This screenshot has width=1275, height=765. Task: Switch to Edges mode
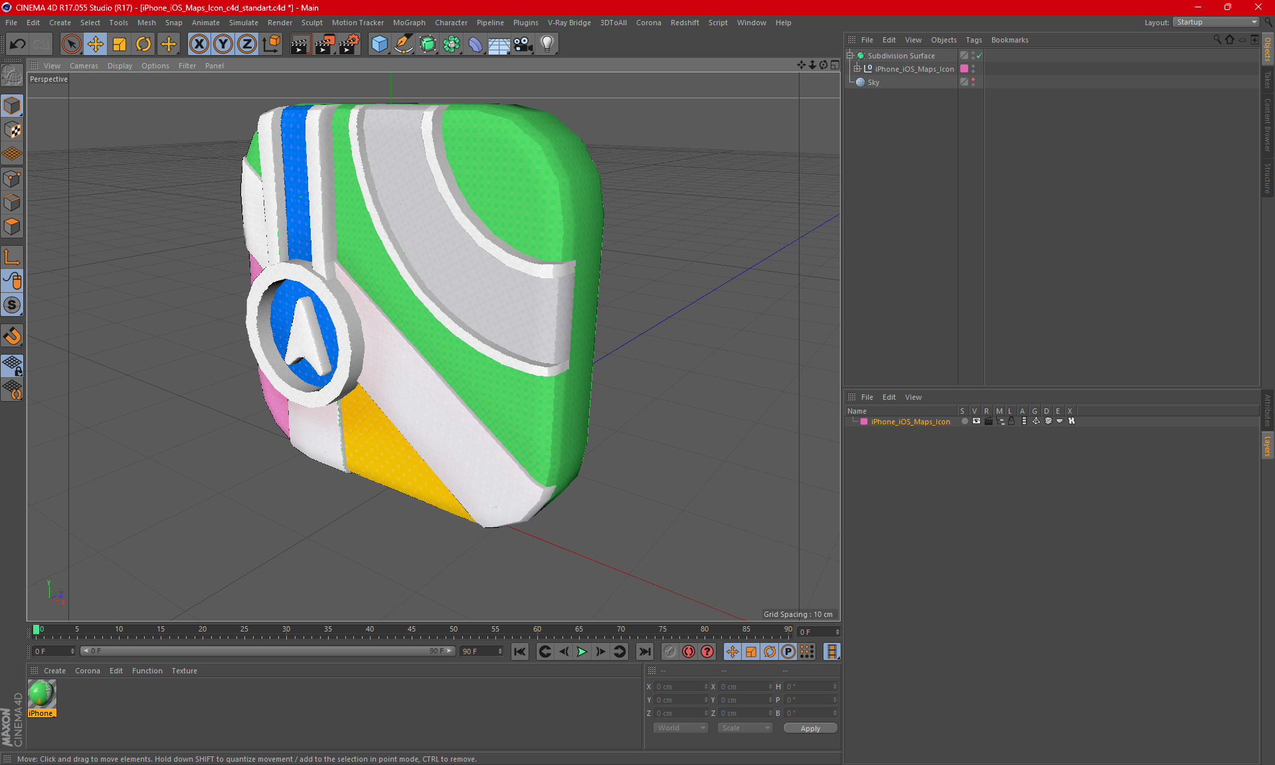[12, 203]
